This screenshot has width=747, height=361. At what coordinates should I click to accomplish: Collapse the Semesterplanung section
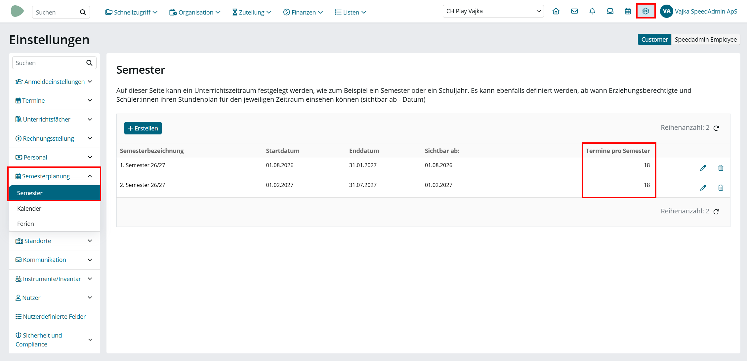coord(54,176)
